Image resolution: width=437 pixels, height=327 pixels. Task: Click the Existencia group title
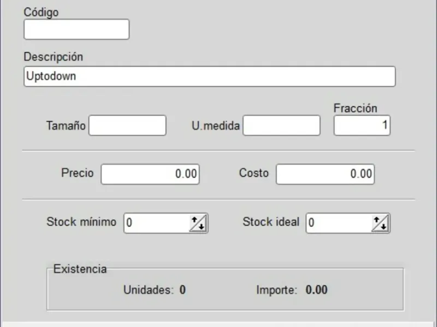pyautogui.click(x=80, y=269)
